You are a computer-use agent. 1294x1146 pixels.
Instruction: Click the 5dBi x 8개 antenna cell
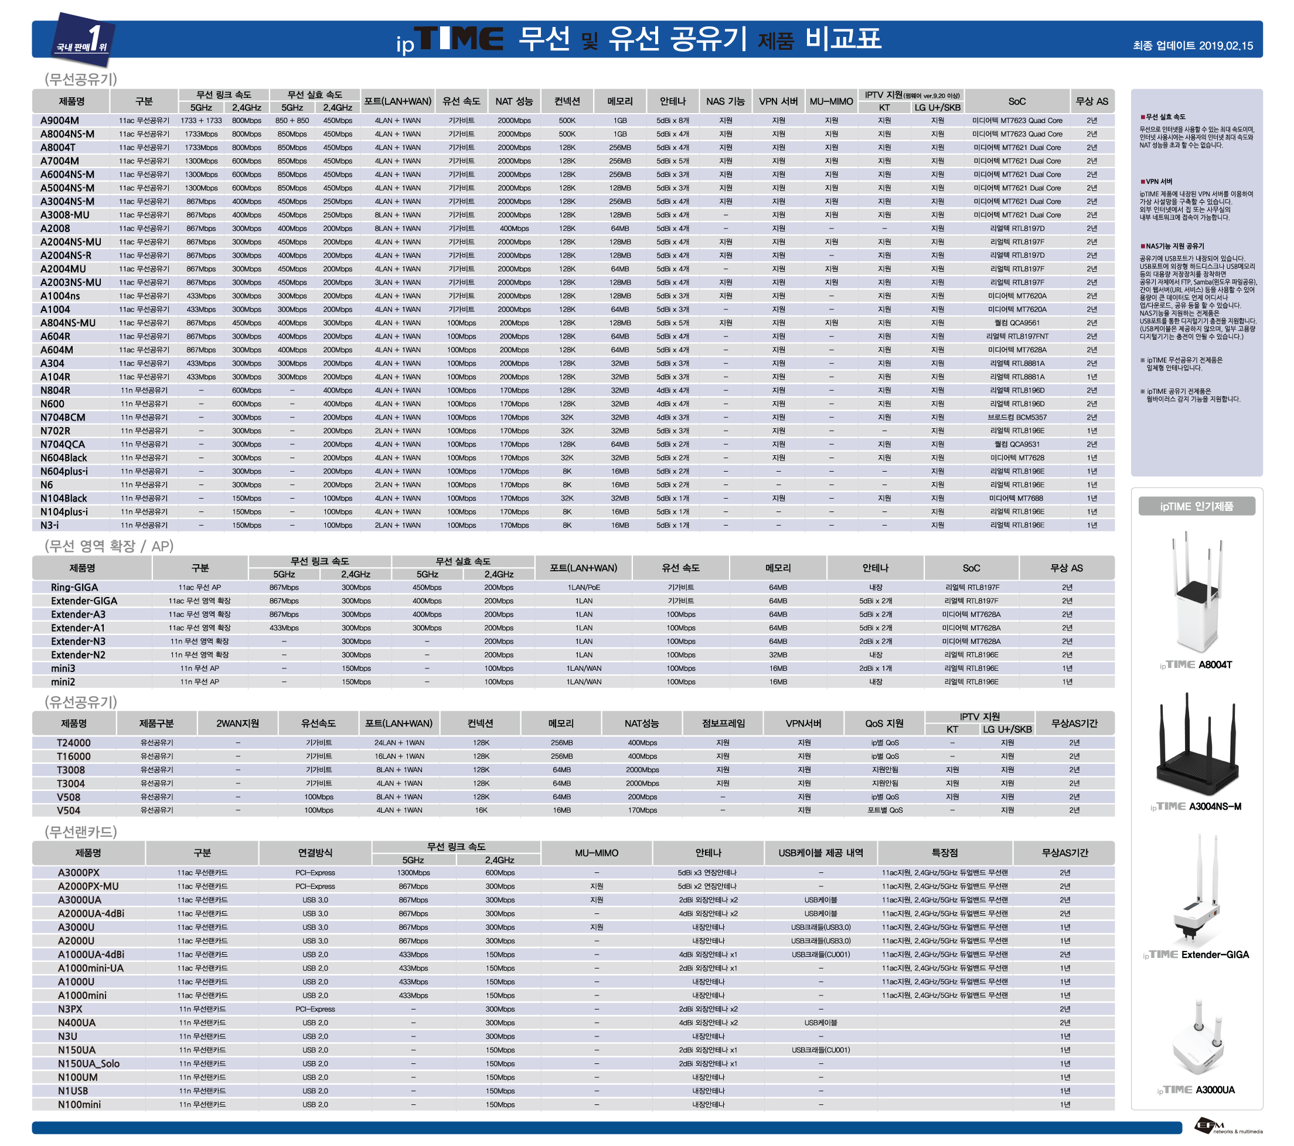672,120
